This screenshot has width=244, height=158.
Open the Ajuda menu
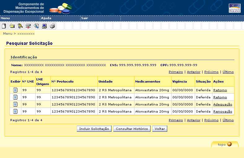tap(46, 18)
